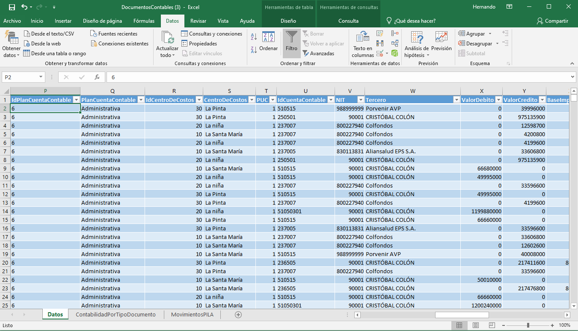This screenshot has width=578, height=331.
Task: Open the Relaciones icon
Action: (395, 43)
